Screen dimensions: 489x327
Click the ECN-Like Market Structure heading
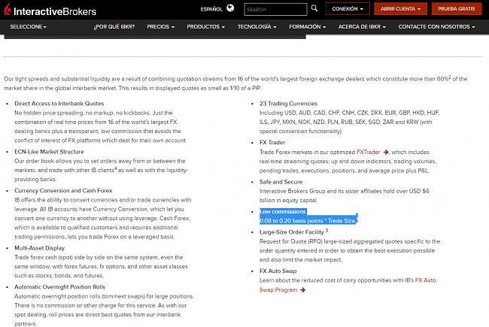[49, 152]
